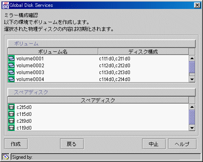Select the volume0004 row name

(x=30, y=79)
